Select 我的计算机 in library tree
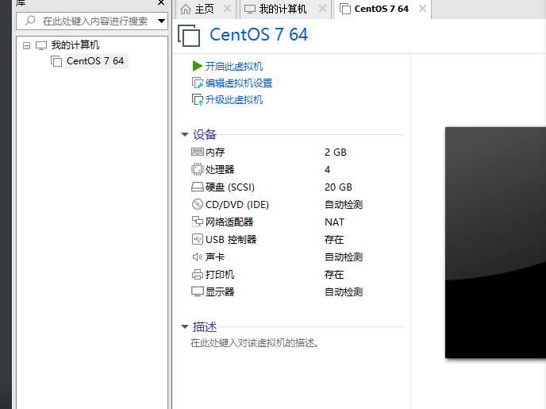This screenshot has width=546, height=409. coord(75,45)
